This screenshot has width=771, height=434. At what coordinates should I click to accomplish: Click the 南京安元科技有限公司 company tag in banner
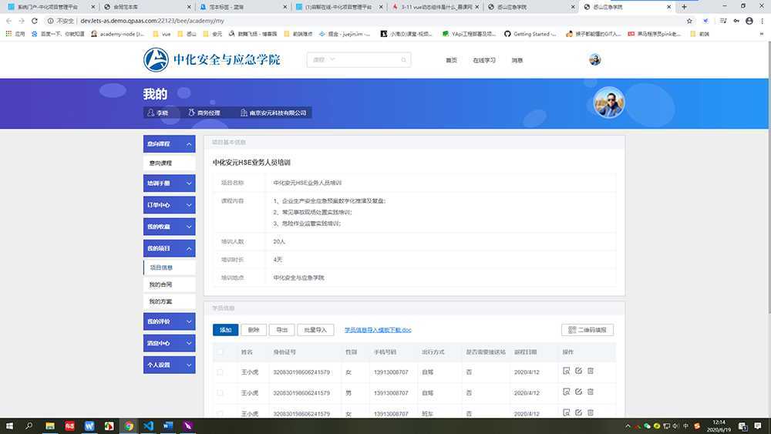tap(274, 113)
